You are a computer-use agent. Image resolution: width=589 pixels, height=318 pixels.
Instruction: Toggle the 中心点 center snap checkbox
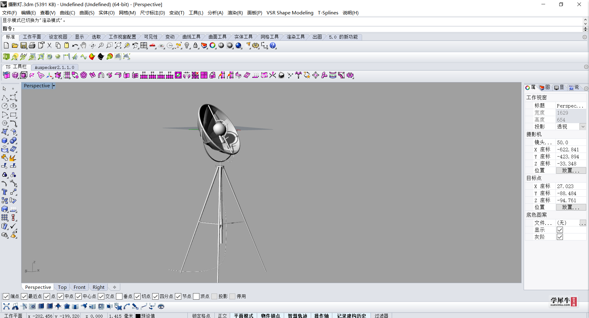coord(79,296)
